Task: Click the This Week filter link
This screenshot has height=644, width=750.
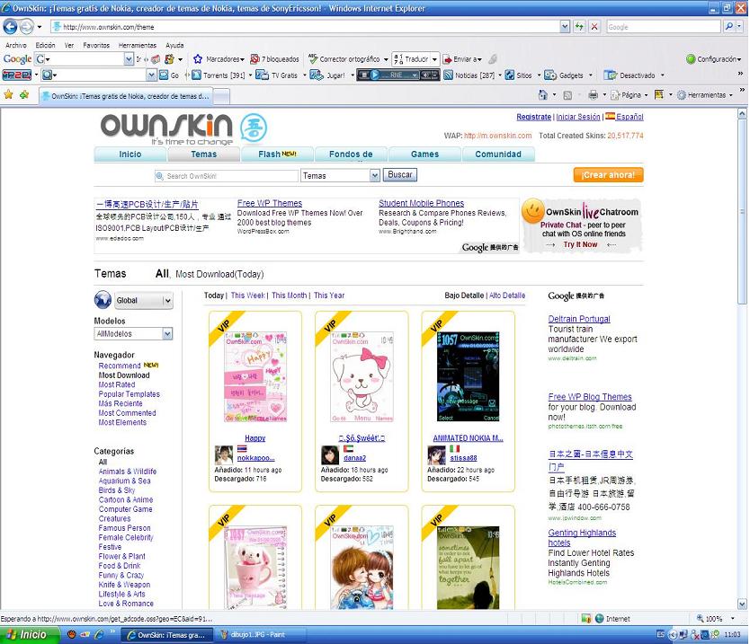Action: click(247, 296)
